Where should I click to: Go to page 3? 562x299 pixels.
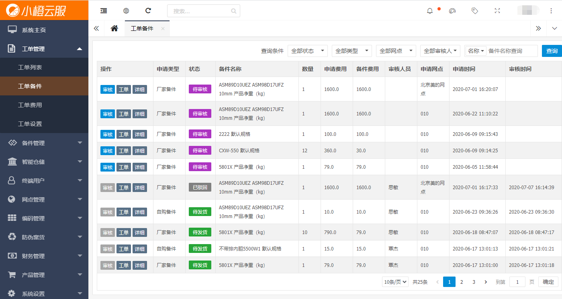[x=474, y=282]
